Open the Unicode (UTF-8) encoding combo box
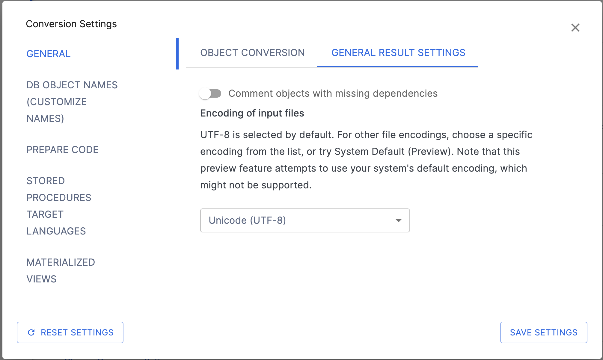This screenshot has width=603, height=360. [304, 220]
